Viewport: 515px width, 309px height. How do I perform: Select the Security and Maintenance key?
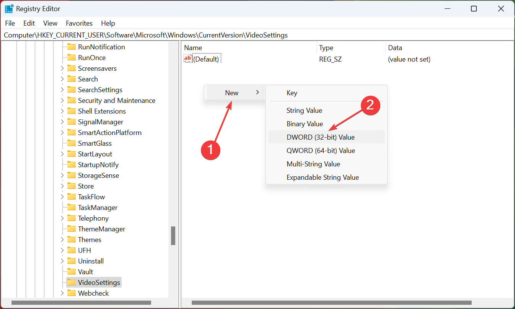click(x=116, y=101)
